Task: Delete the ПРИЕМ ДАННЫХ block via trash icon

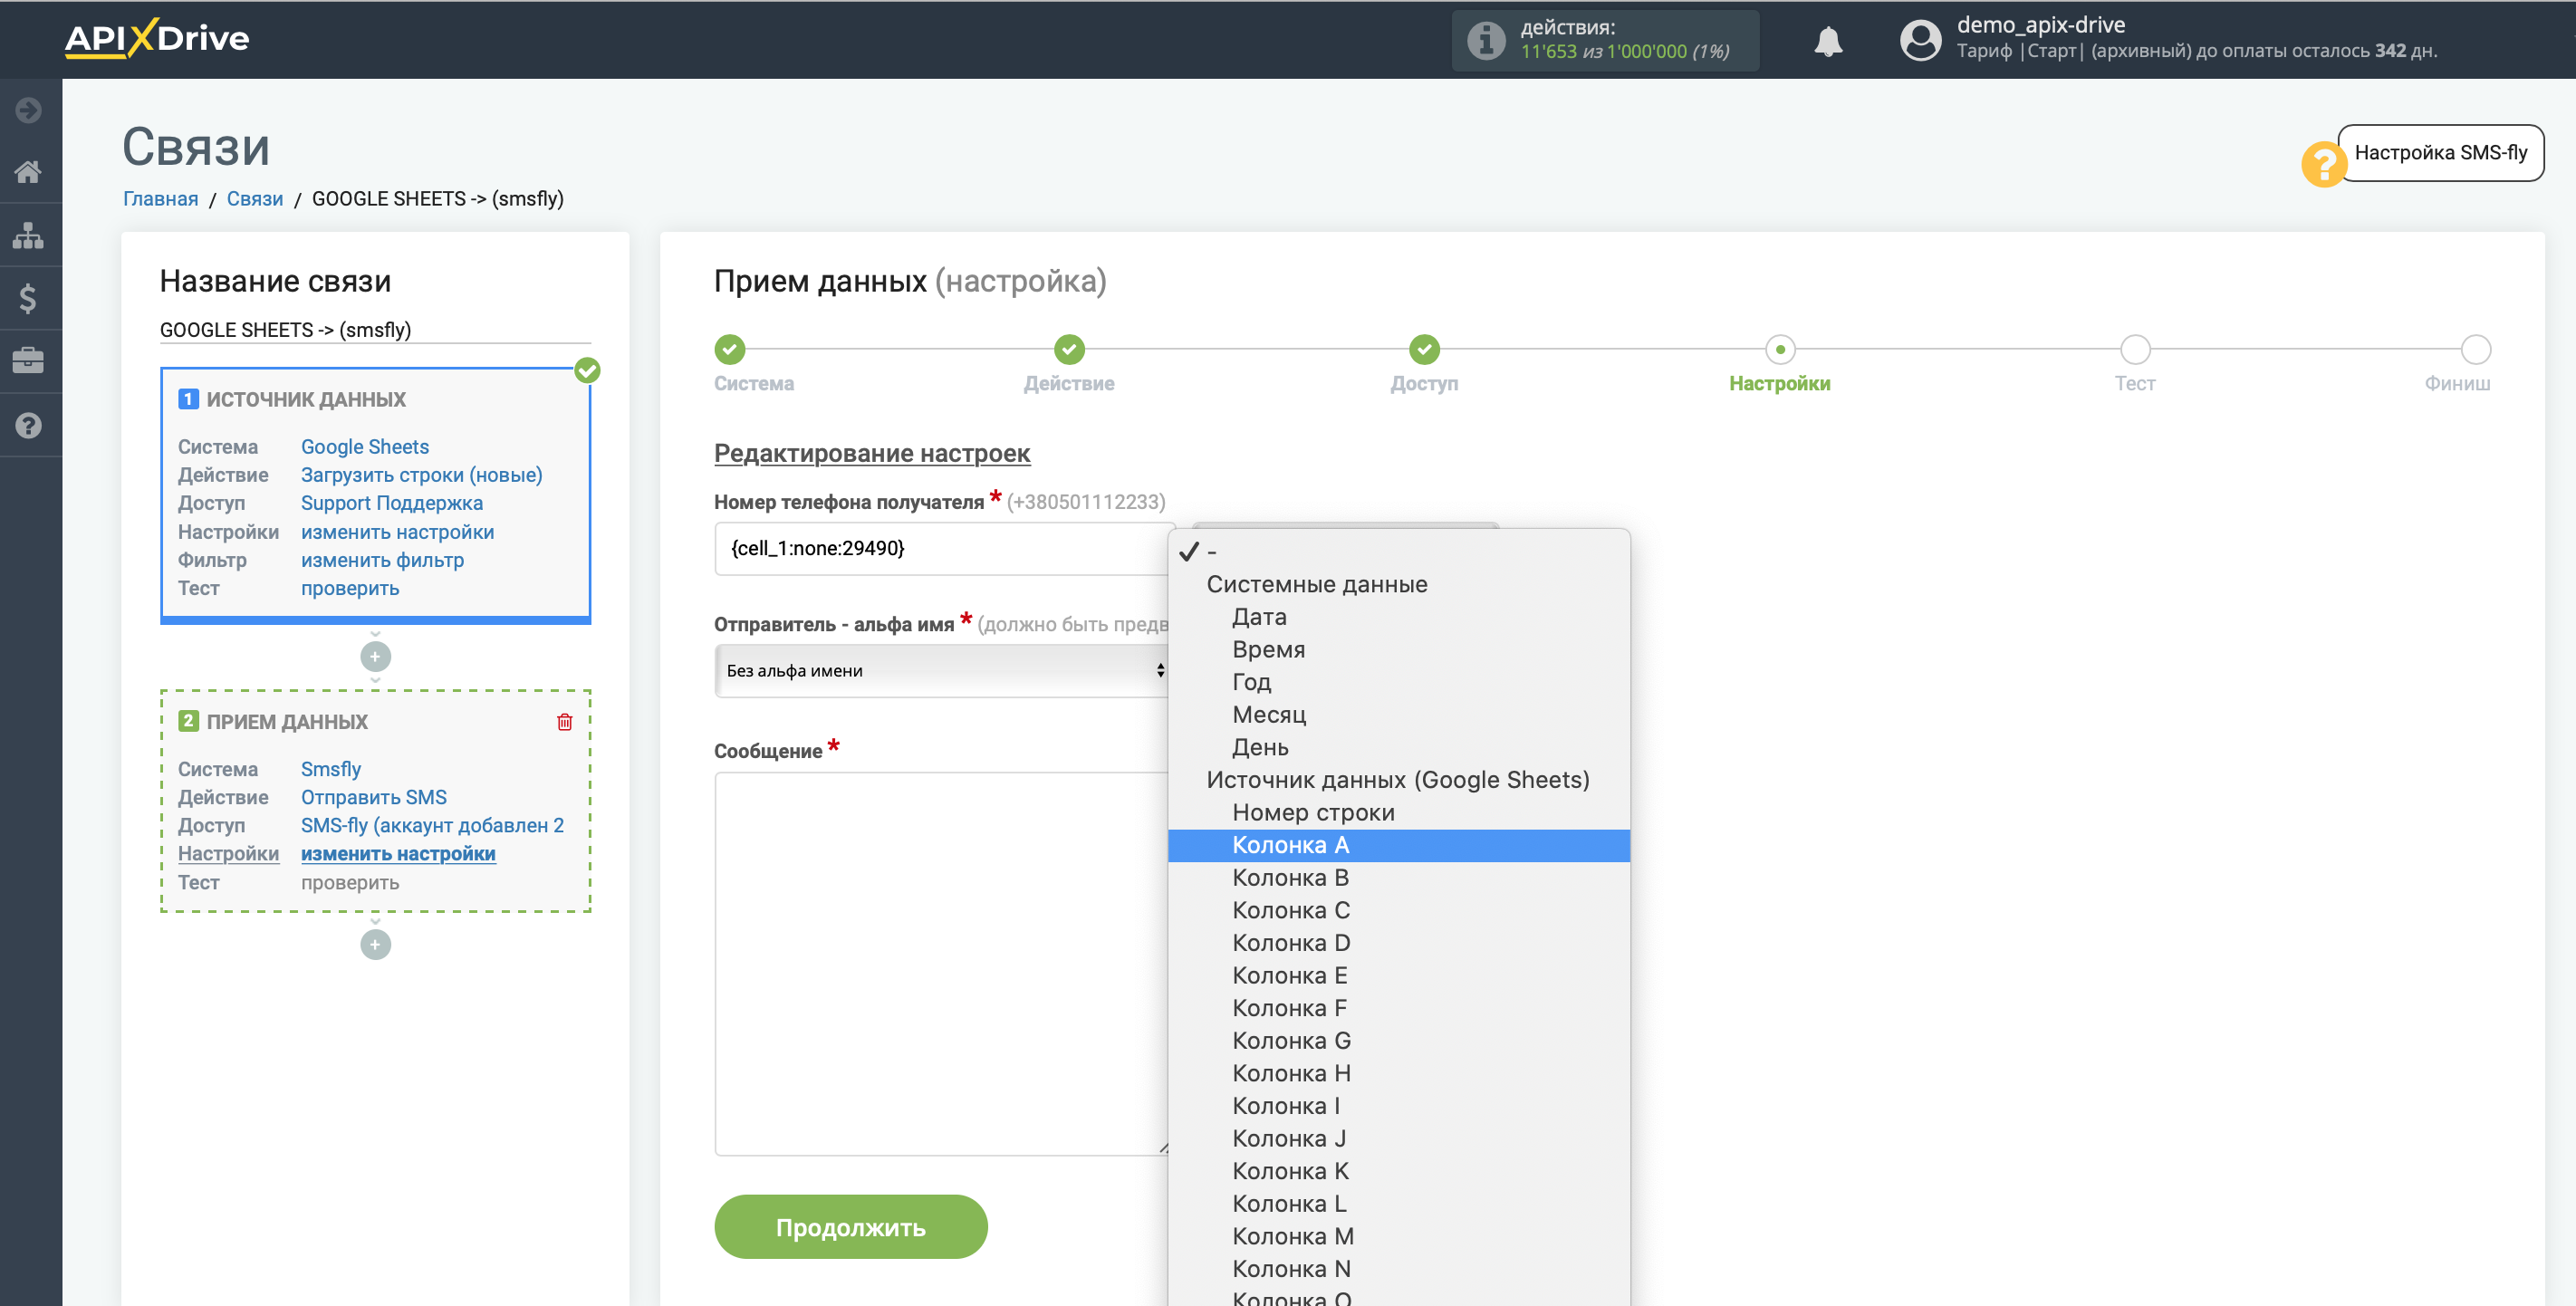Action: [565, 722]
